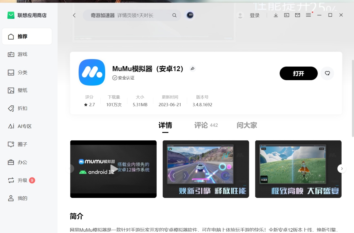This screenshot has width=354, height=233.
Task: Open 壁纸 from the sidebar
Action: 27,90
